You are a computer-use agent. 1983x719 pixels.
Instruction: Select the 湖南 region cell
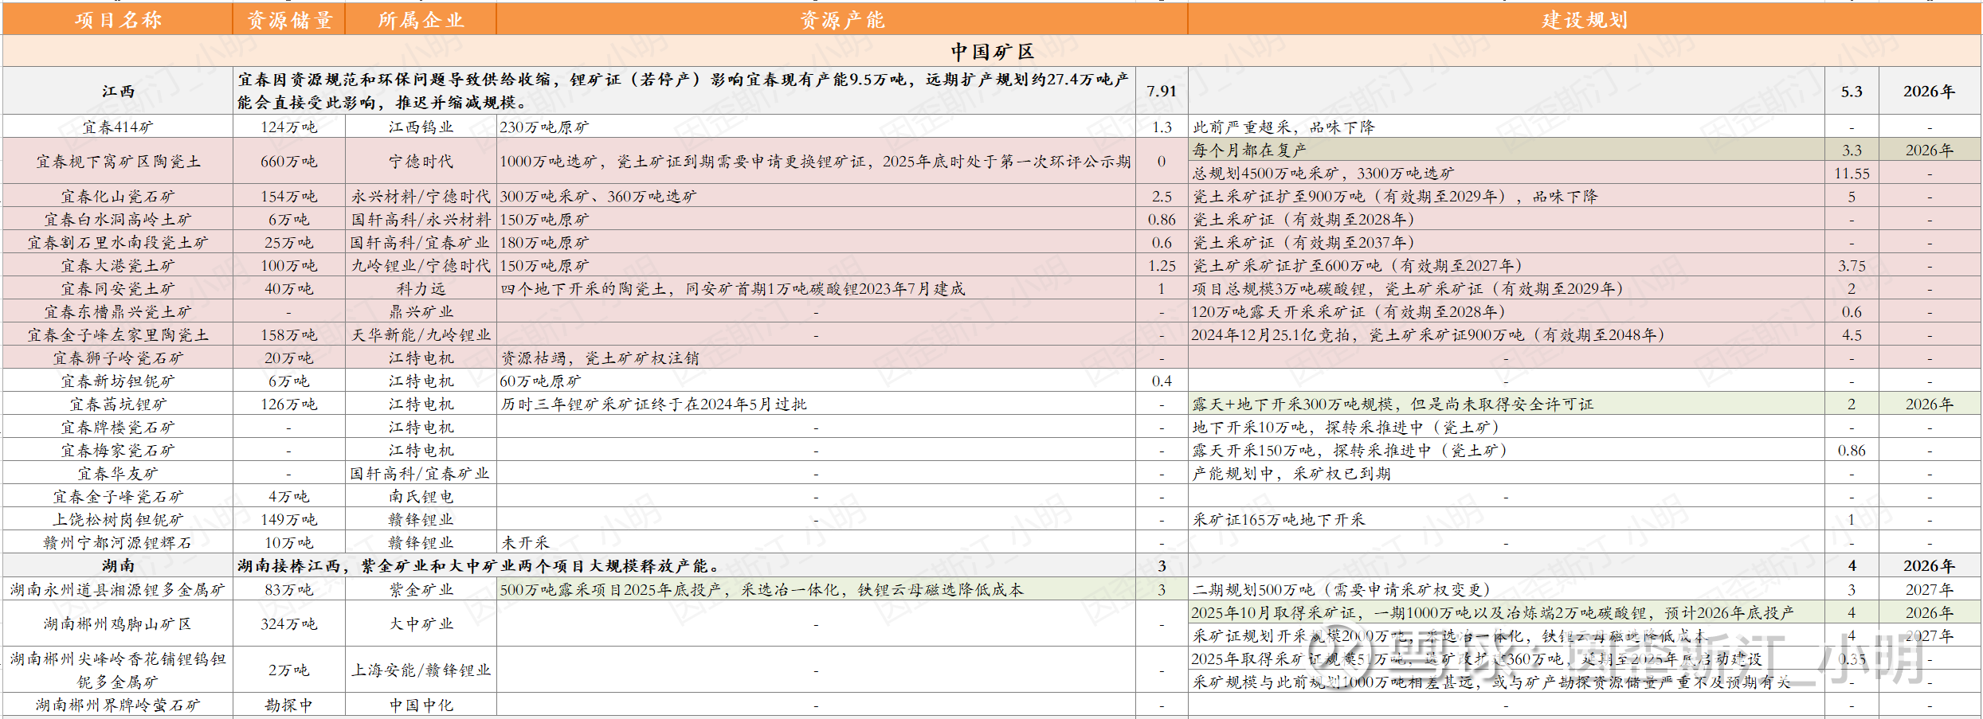coord(118,565)
